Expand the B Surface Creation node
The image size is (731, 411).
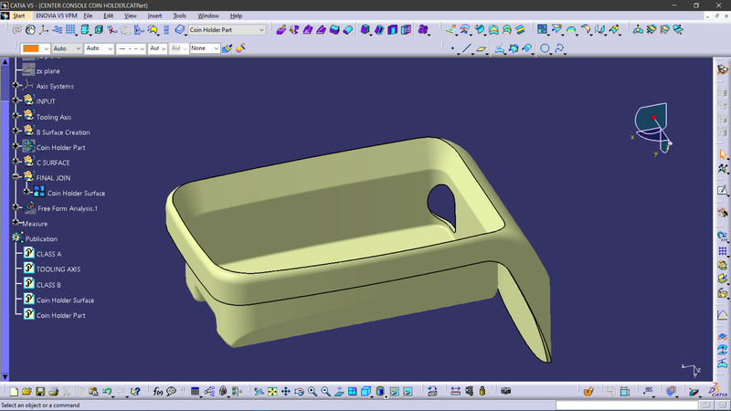pyautogui.click(x=16, y=131)
